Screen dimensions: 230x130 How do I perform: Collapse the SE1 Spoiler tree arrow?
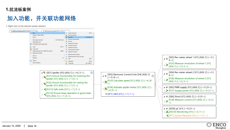tap(42, 73)
